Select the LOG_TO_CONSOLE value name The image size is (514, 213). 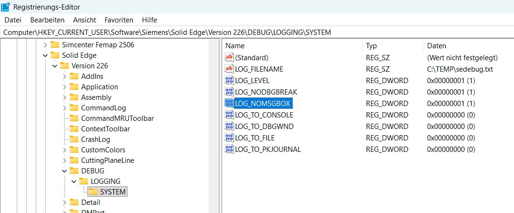pyautogui.click(x=264, y=115)
